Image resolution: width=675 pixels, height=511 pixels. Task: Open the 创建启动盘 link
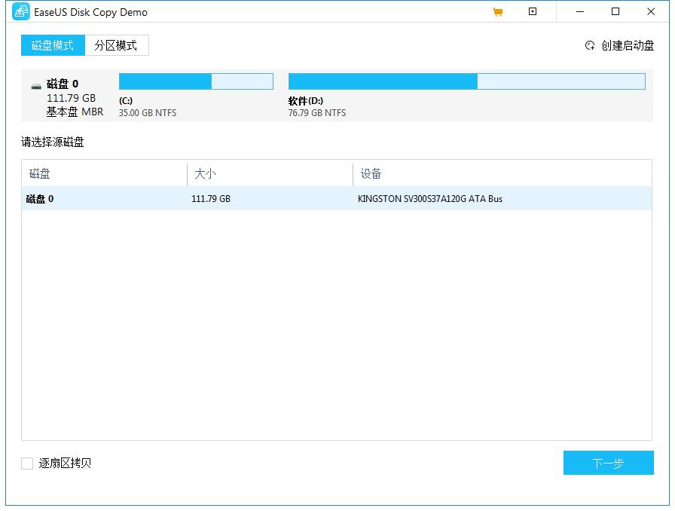pos(627,46)
